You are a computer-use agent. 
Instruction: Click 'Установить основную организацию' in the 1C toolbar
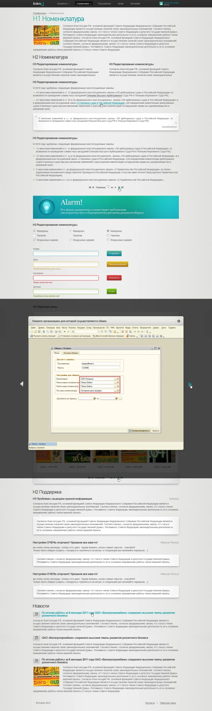tap(74, 336)
